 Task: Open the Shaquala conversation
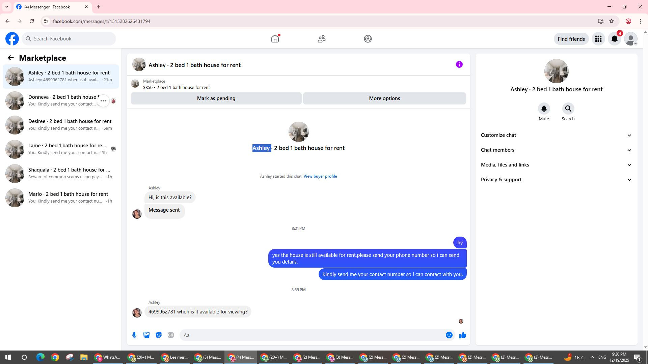(x=61, y=173)
